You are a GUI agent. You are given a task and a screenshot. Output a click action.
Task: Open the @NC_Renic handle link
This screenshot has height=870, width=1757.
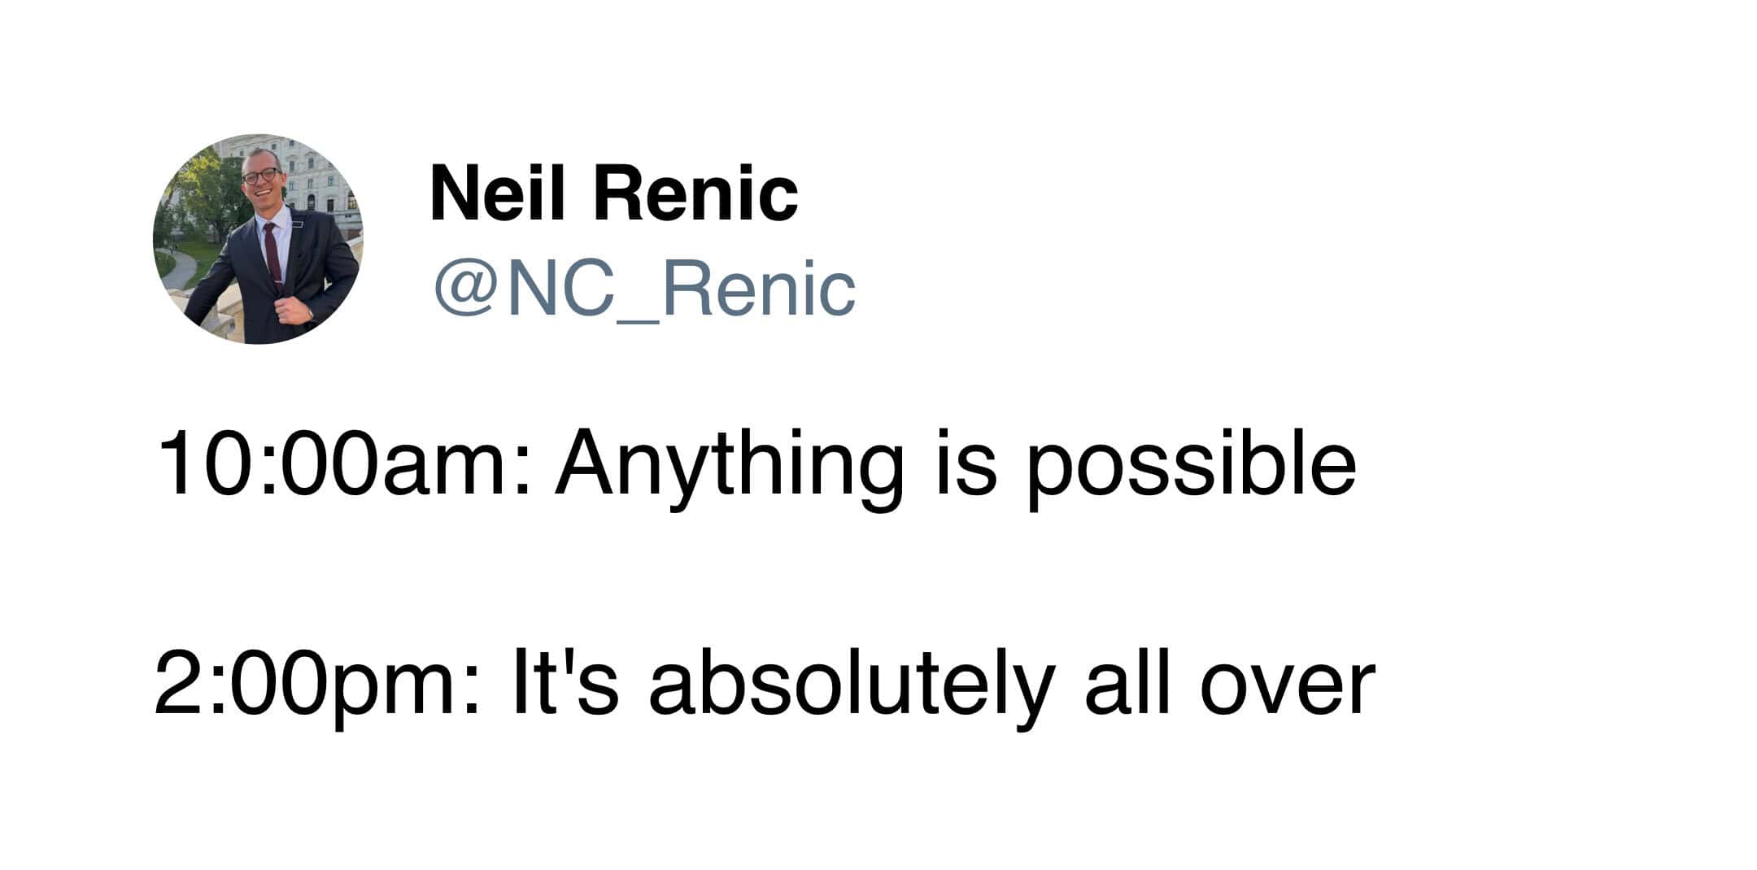point(644,289)
